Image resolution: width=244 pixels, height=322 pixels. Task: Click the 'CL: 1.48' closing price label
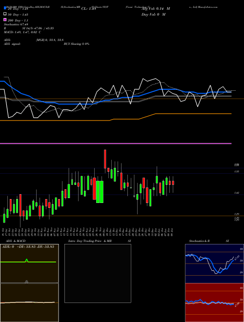point(88,9)
